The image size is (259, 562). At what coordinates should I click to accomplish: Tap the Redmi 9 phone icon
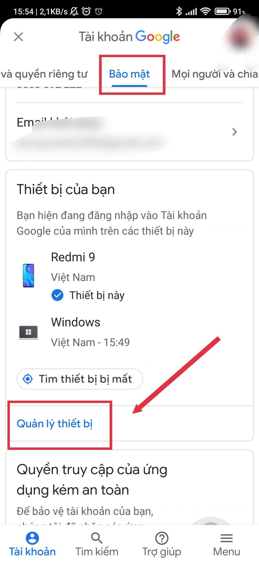tap(29, 276)
